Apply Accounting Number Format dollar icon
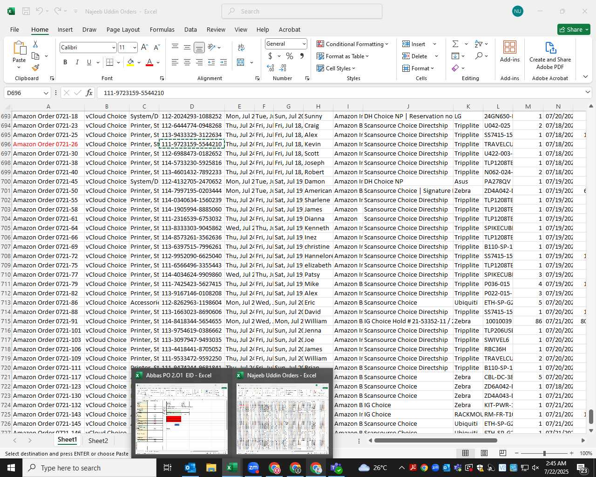The width and height of the screenshot is (596, 477). pos(270,56)
